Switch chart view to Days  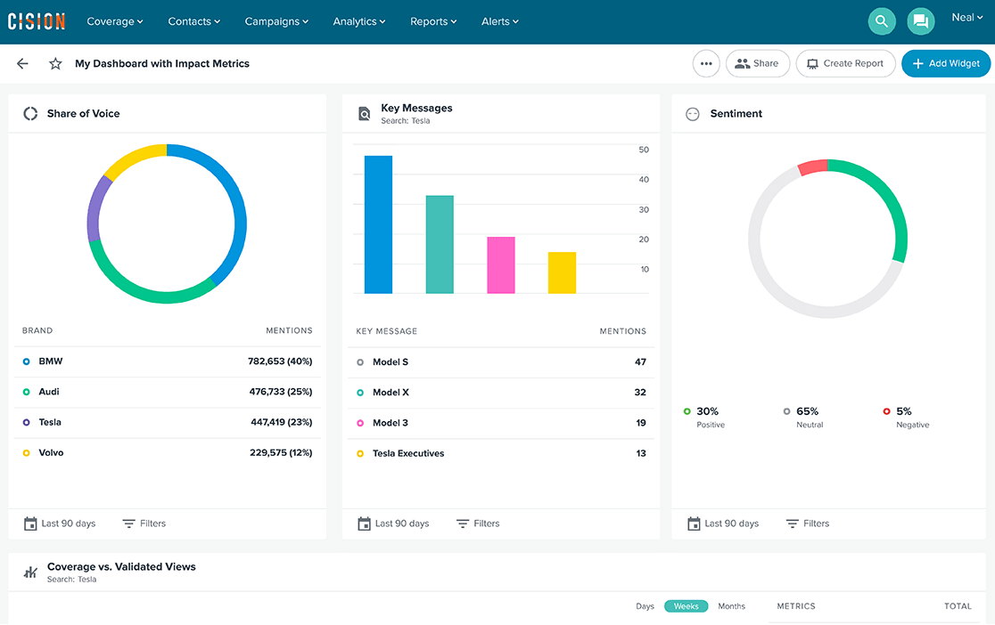[x=645, y=606]
